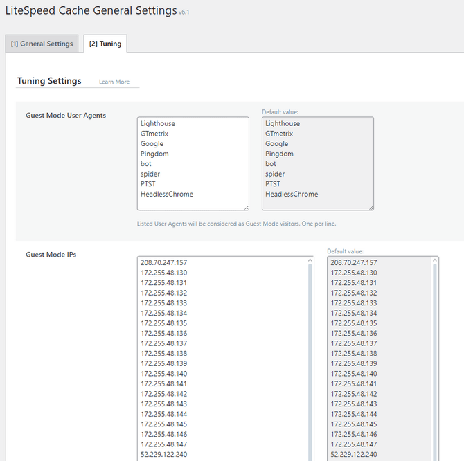Viewport: 464px width, 461px height.
Task: Click 52.229.122.240 in the editable Guest Mode IPs
Action: tap(164, 455)
